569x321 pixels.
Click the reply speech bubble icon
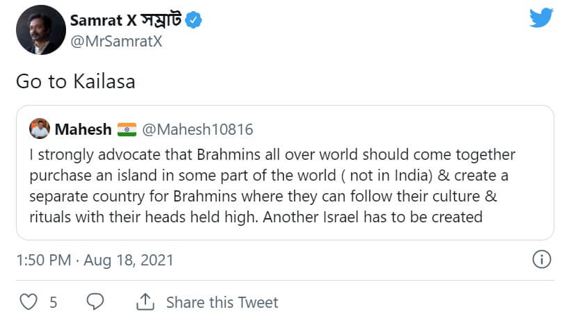[x=96, y=302]
